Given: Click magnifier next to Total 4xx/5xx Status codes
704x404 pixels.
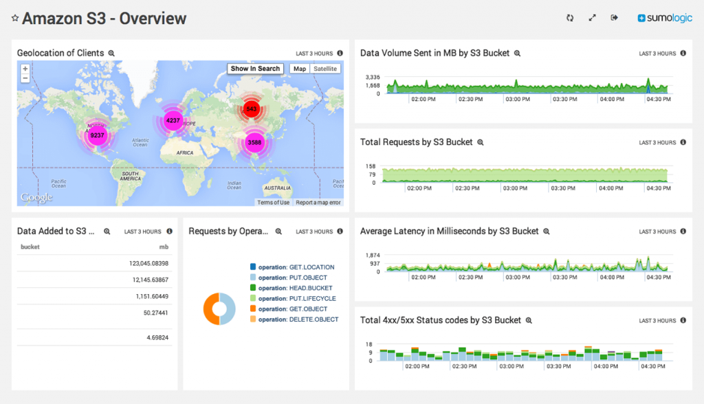Looking at the screenshot, I should pyautogui.click(x=529, y=320).
